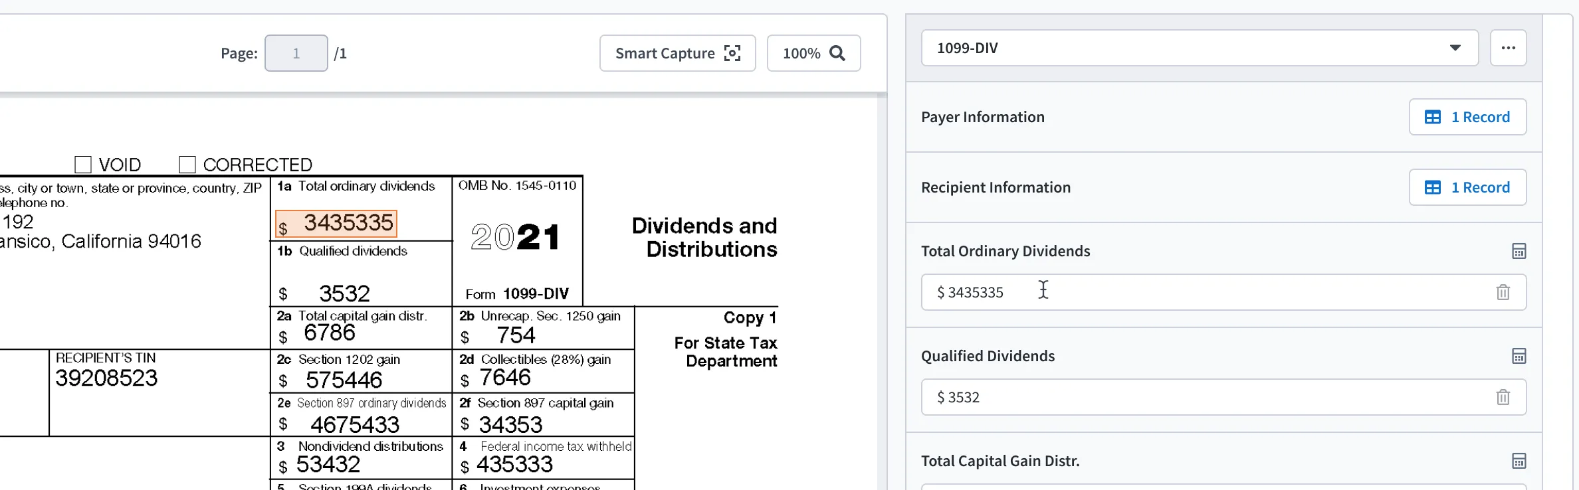Click the Total Ordinary Dividends input field

coord(1223,292)
